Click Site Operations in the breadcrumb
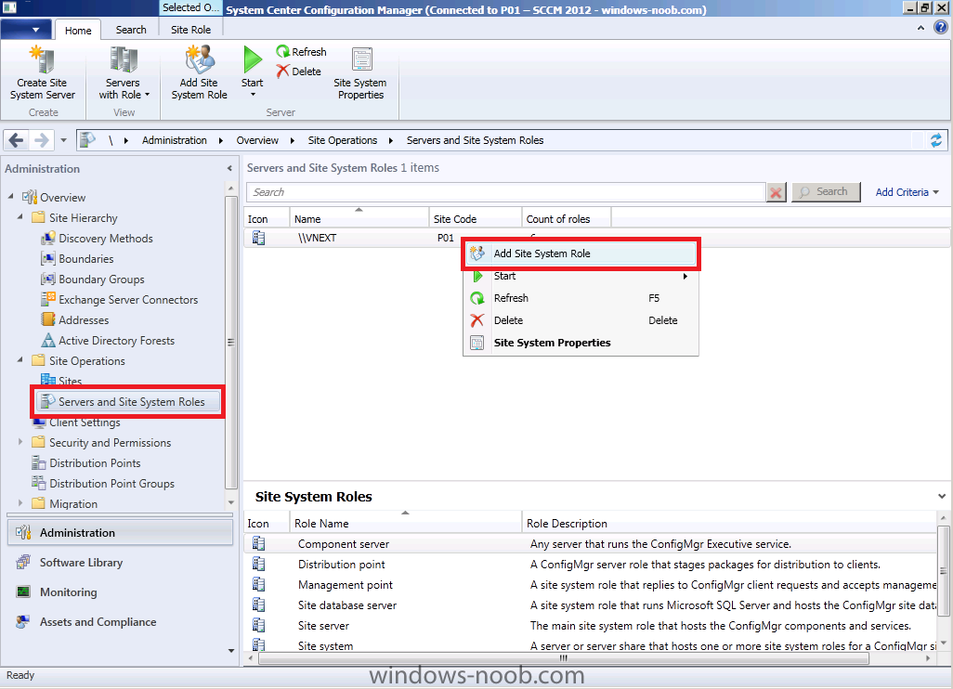The width and height of the screenshot is (953, 689). (342, 140)
